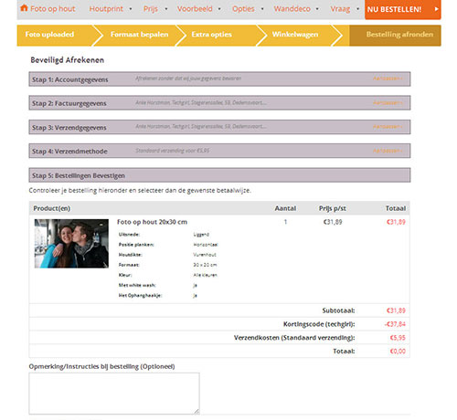
Task: Click Aanpassen link for Stap 3 Verzendgegevens
Action: pyautogui.click(x=388, y=126)
